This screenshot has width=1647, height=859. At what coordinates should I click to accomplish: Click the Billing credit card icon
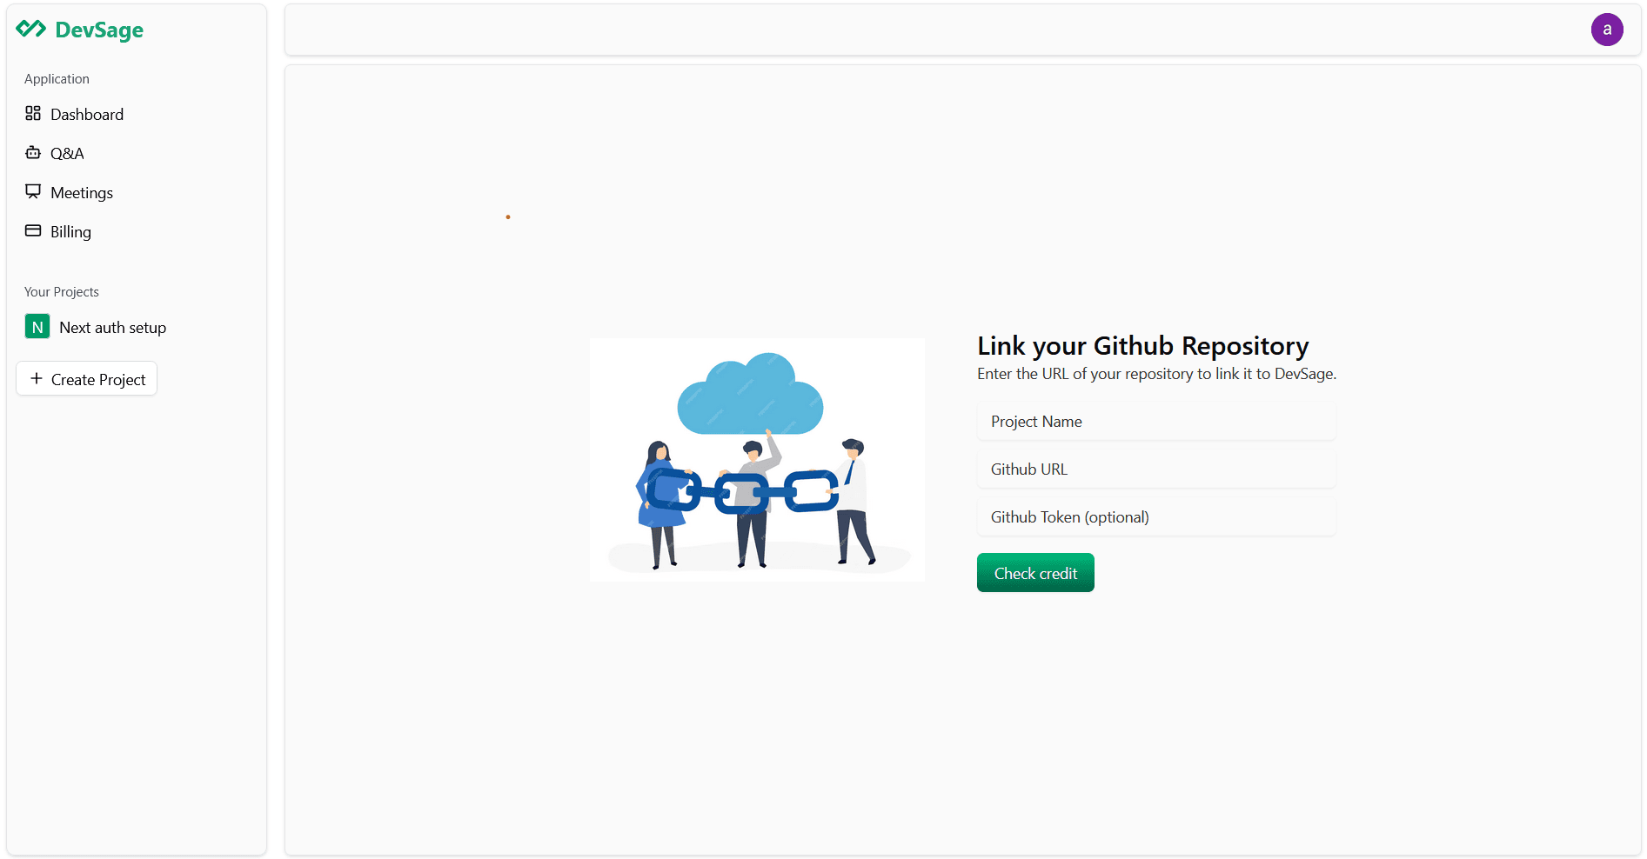tap(33, 230)
